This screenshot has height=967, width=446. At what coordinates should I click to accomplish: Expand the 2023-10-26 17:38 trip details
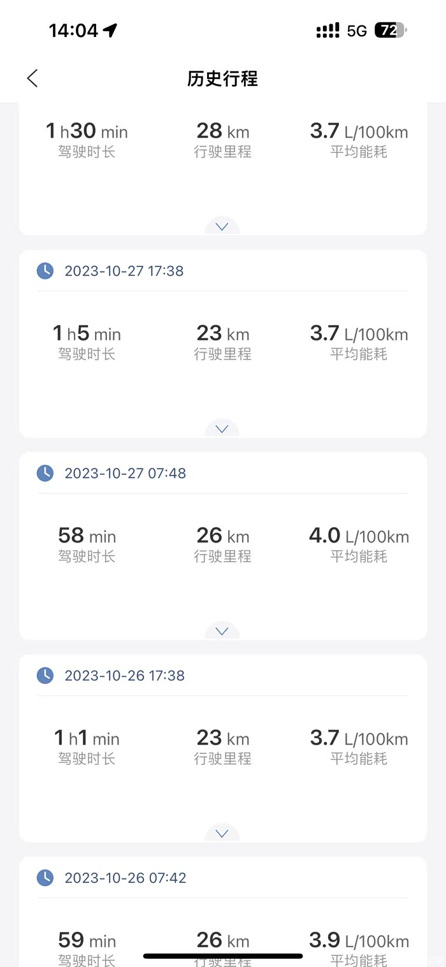click(x=222, y=833)
